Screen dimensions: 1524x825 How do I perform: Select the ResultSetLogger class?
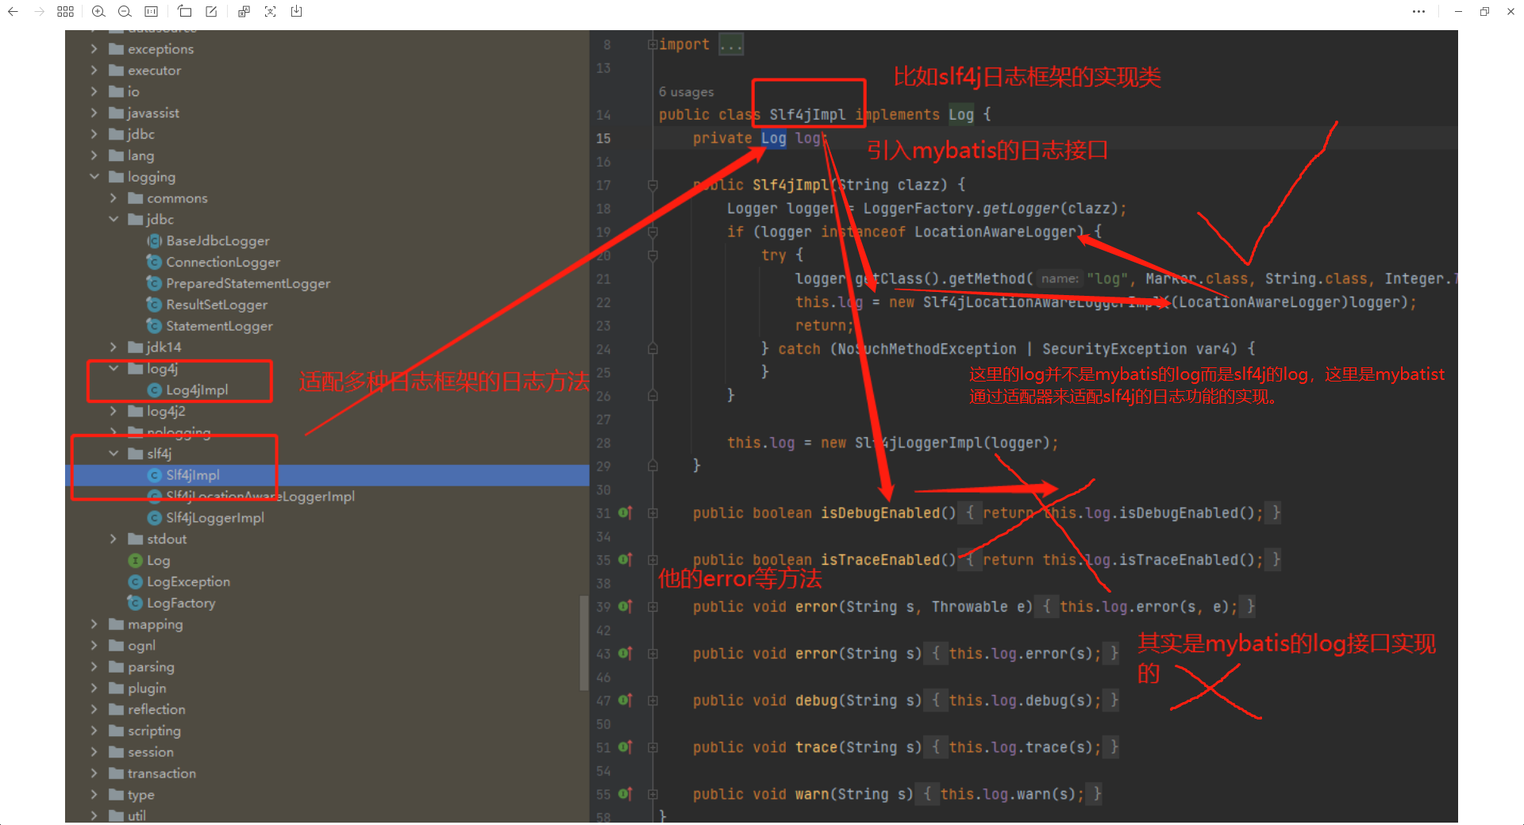pos(217,305)
